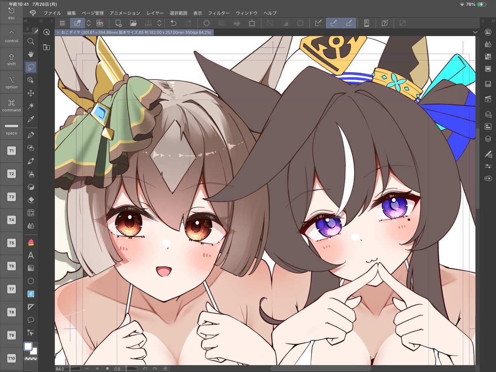
Task: Select the main drawing color swatch
Action: tap(28, 346)
